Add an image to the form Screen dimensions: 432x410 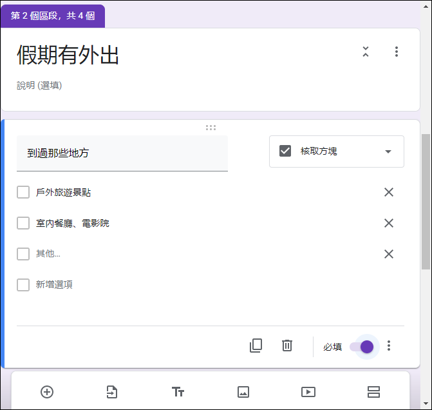click(243, 392)
